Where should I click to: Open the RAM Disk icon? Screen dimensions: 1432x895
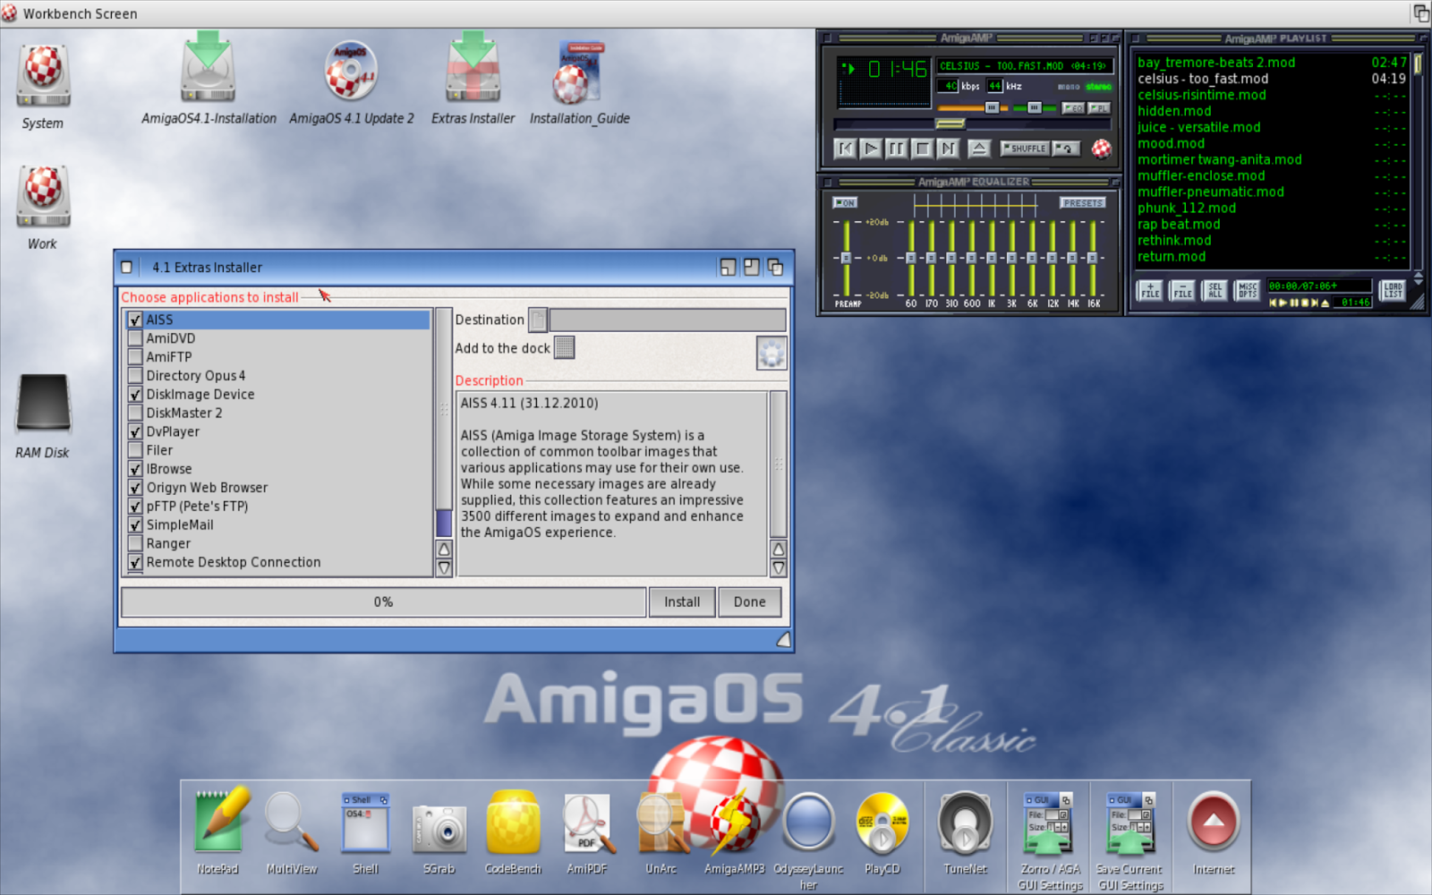click(43, 403)
